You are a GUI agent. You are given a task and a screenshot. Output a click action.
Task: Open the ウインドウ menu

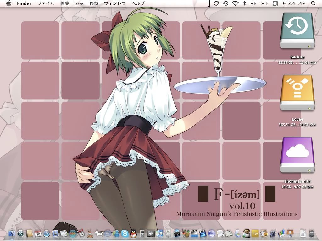pyautogui.click(x=114, y=3)
